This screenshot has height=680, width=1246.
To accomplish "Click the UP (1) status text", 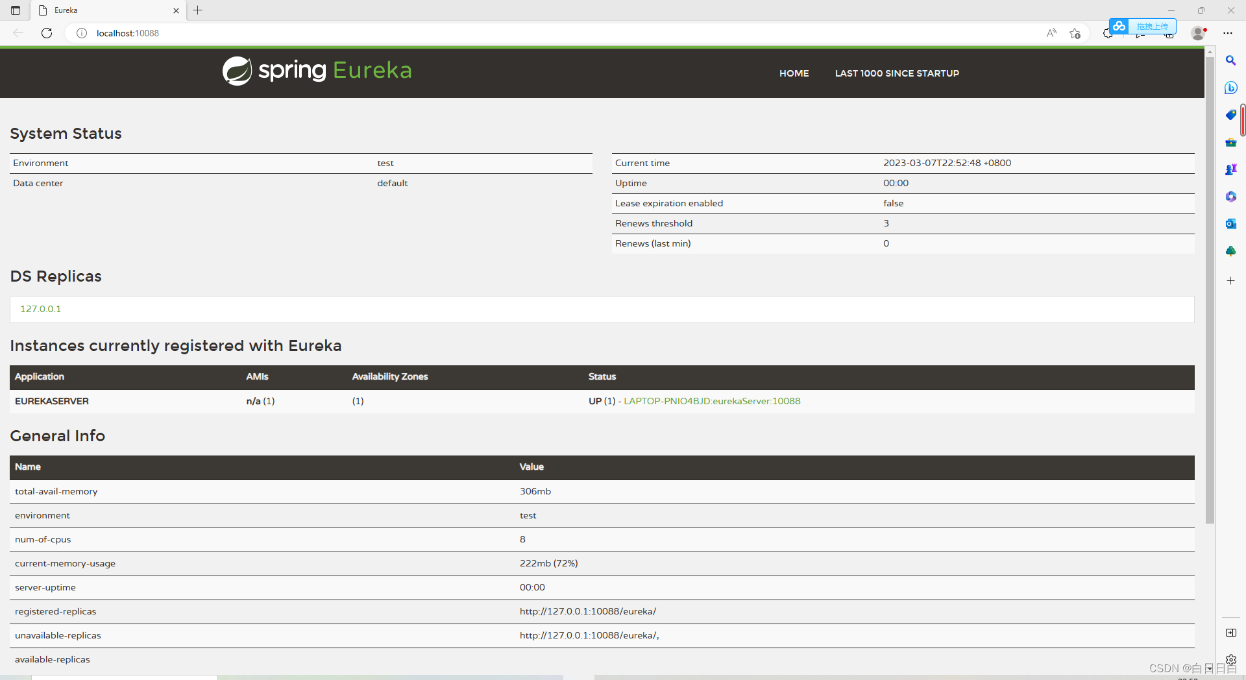I will pos(602,401).
